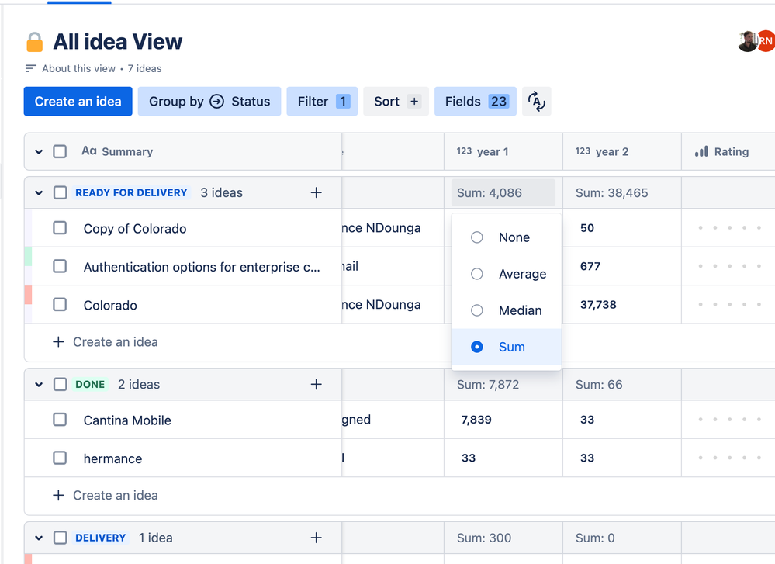775x564 pixels.
Task: Click the All idea View title
Action: pos(118,42)
